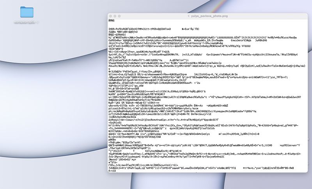The width and height of the screenshot is (312, 189).
Task: Click the document proxy icon beside the window title
Action: 189,16
